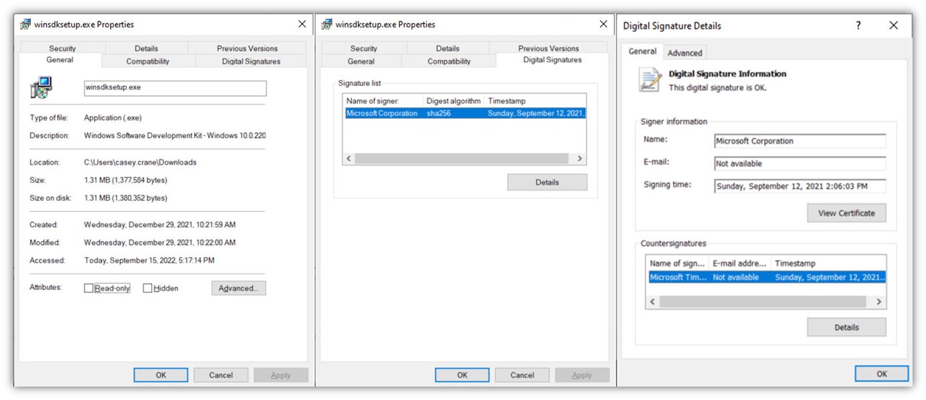Click Timestamp header in Countersignatures

(x=828, y=264)
